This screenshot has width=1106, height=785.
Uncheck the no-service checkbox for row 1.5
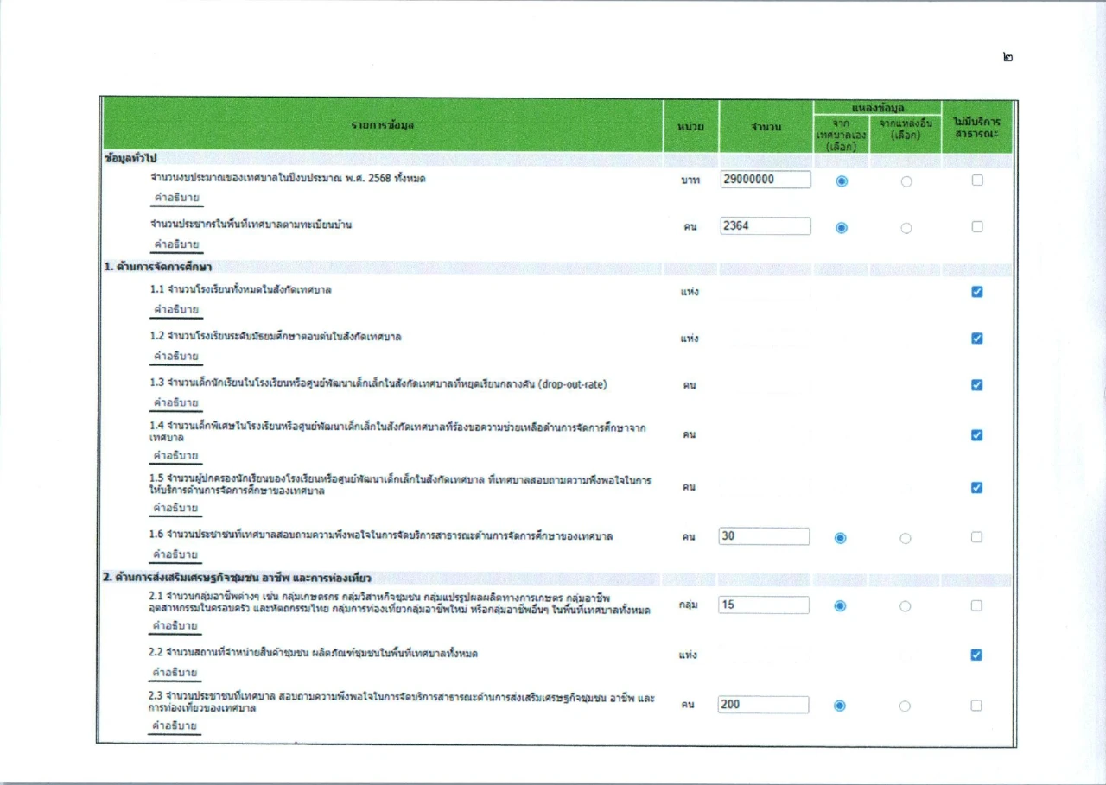click(977, 488)
